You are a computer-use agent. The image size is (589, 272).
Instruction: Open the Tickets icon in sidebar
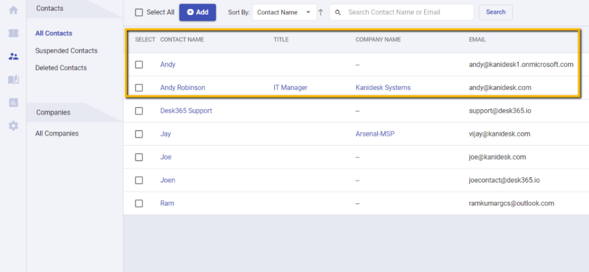click(14, 33)
